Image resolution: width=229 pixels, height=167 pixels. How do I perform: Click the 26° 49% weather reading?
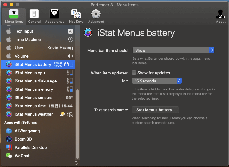(70, 114)
